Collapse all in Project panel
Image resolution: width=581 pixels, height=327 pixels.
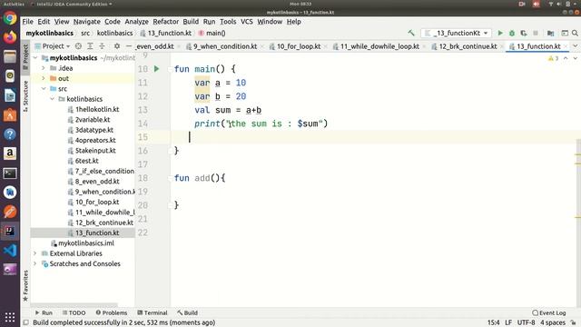point(102,46)
